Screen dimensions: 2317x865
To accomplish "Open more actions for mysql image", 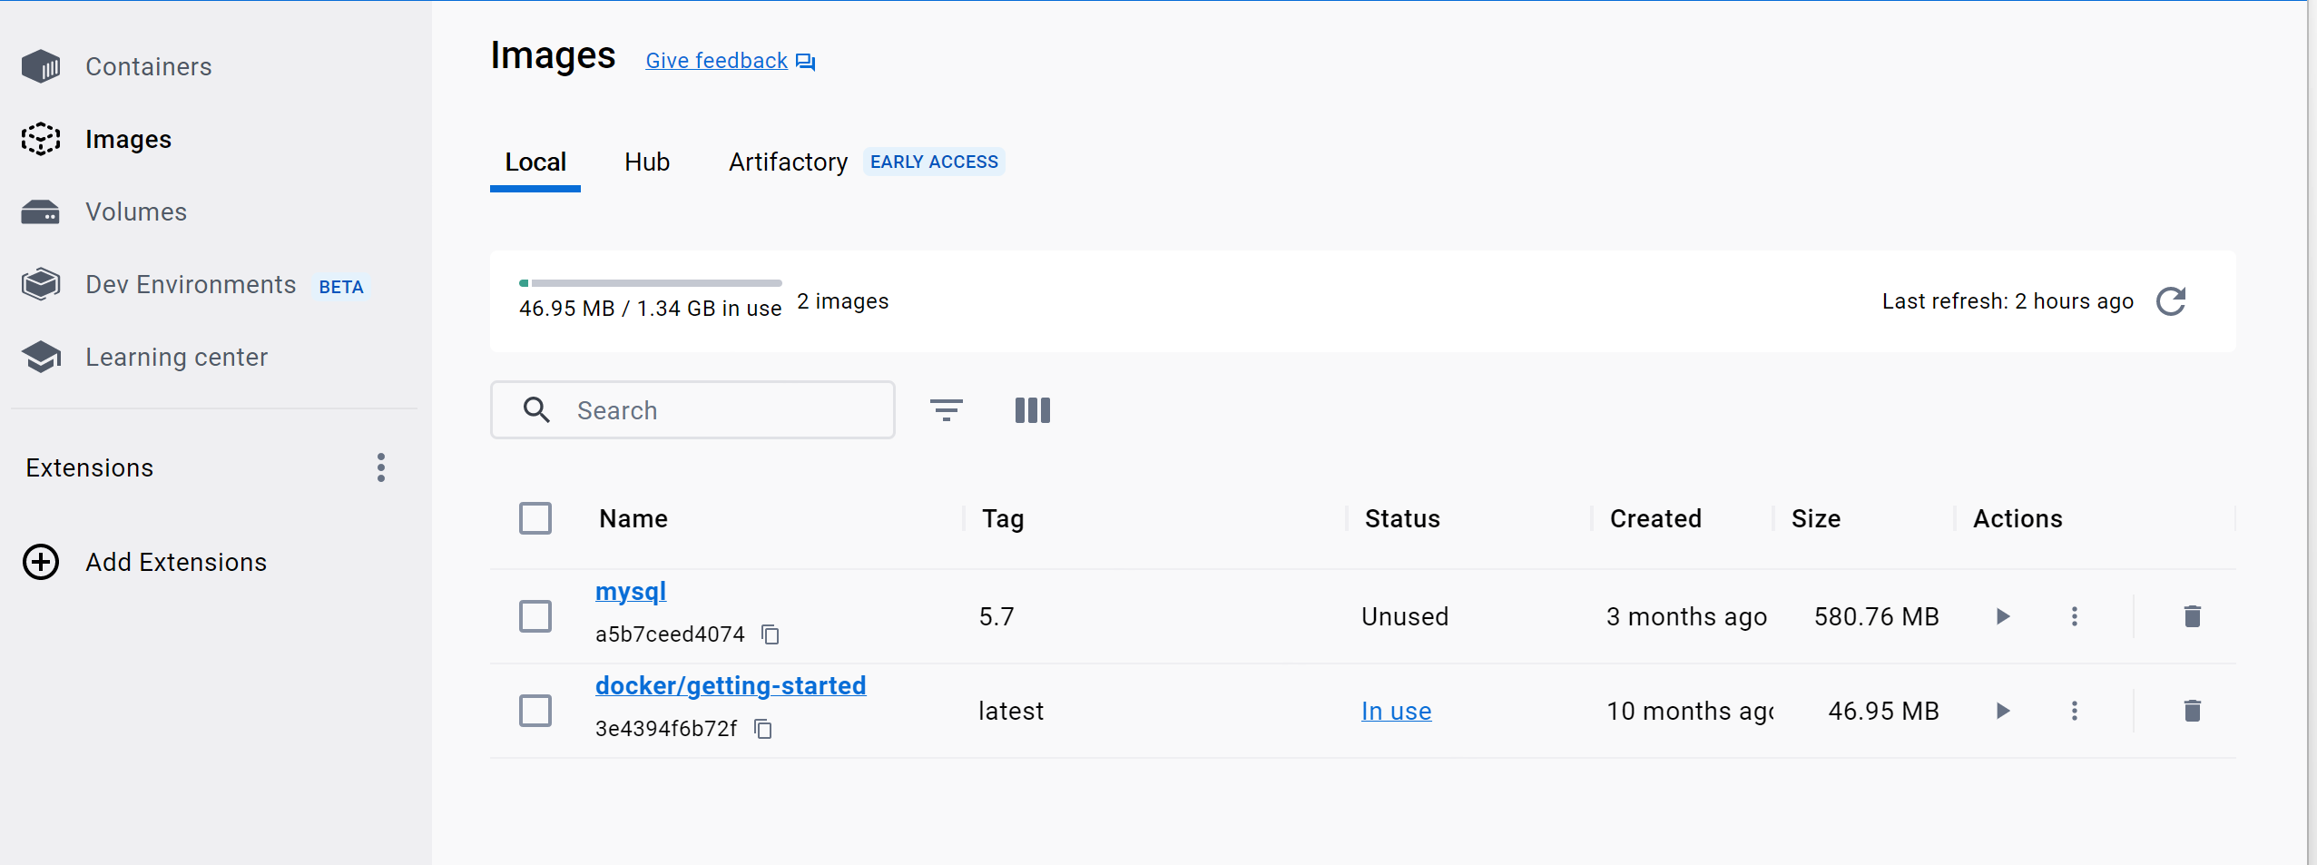I will click(x=2075, y=615).
